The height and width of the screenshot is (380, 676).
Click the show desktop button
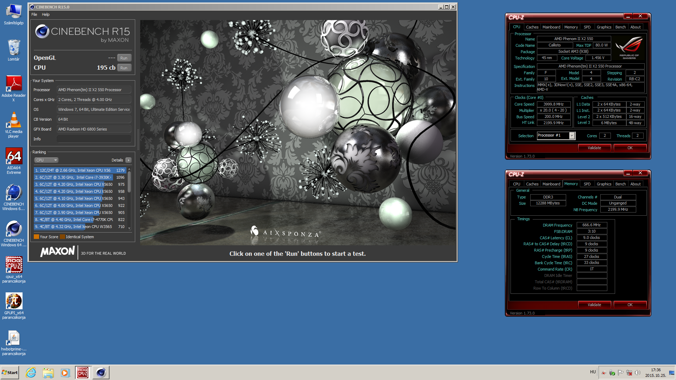coord(672,373)
